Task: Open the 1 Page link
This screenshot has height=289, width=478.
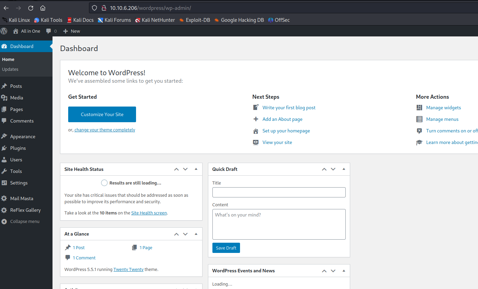Action: click(146, 248)
